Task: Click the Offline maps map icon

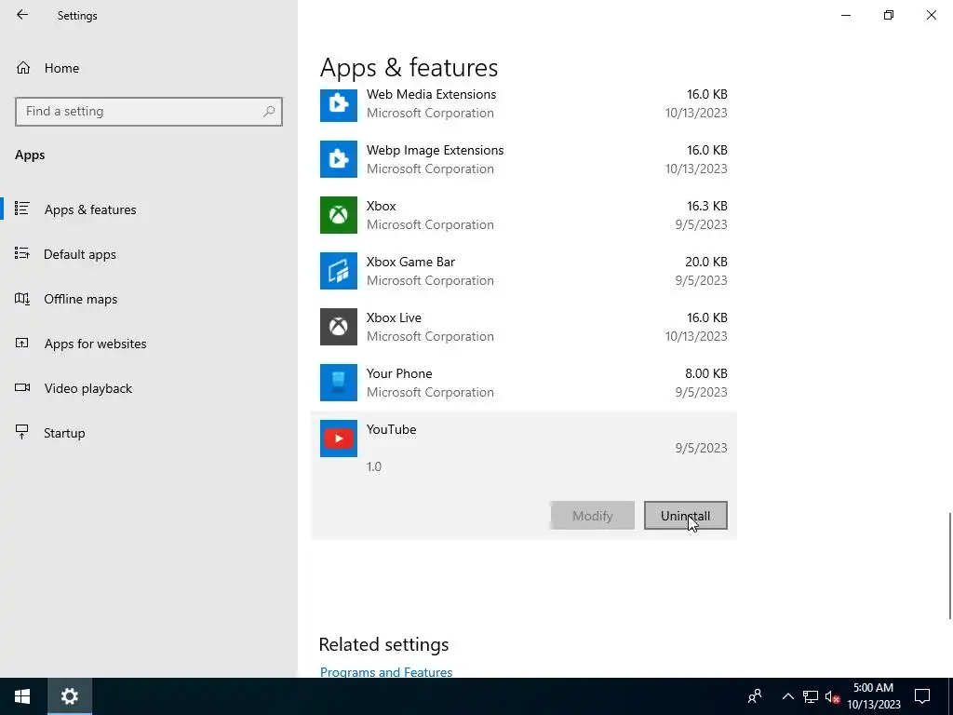Action: tap(22, 299)
